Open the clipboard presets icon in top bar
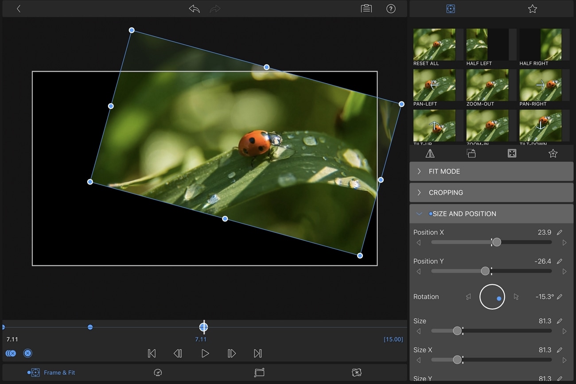The width and height of the screenshot is (576, 384). [x=366, y=9]
